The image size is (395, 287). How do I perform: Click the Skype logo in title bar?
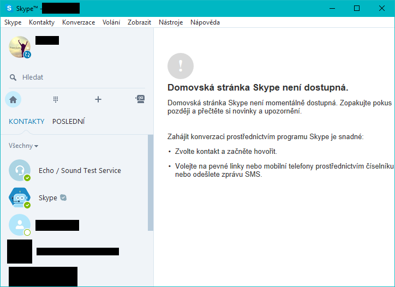click(9, 8)
